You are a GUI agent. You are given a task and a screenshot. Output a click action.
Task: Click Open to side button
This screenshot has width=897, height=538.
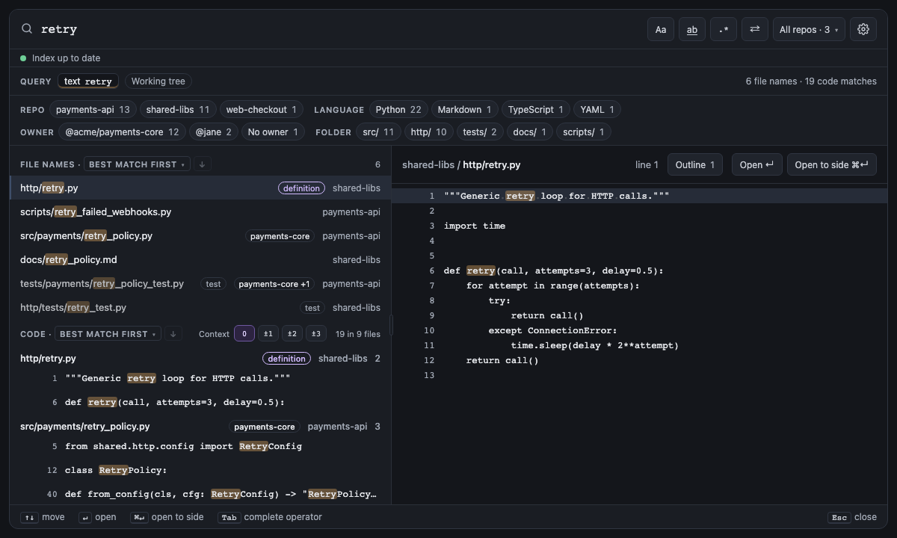[x=832, y=164]
